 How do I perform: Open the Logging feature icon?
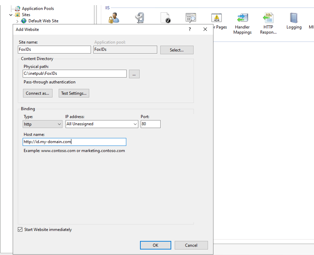[294, 17]
